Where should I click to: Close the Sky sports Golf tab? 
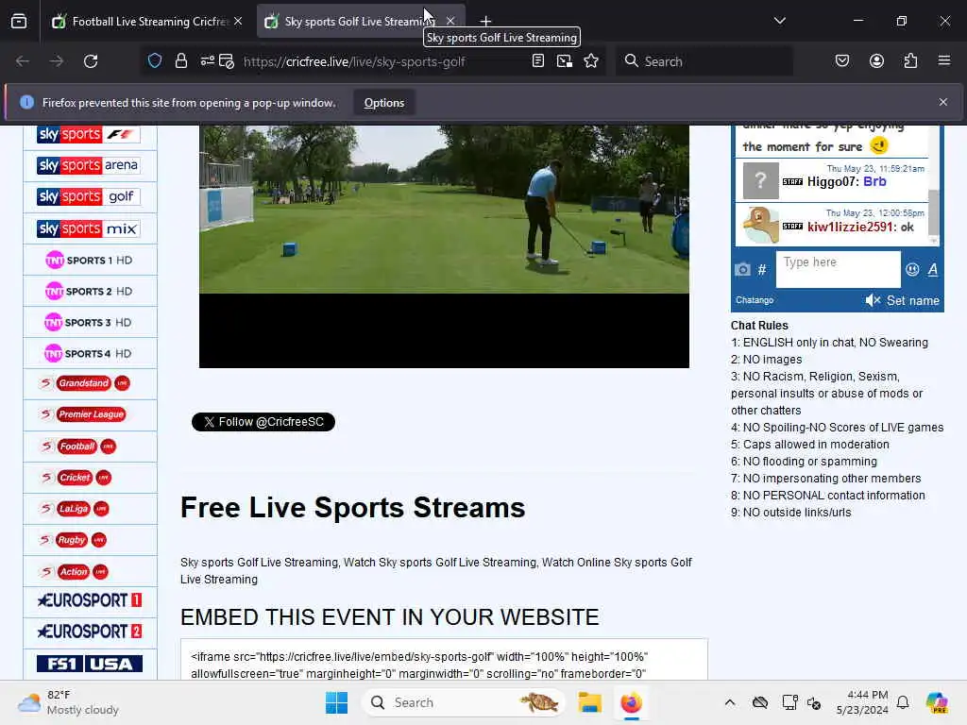tap(450, 21)
